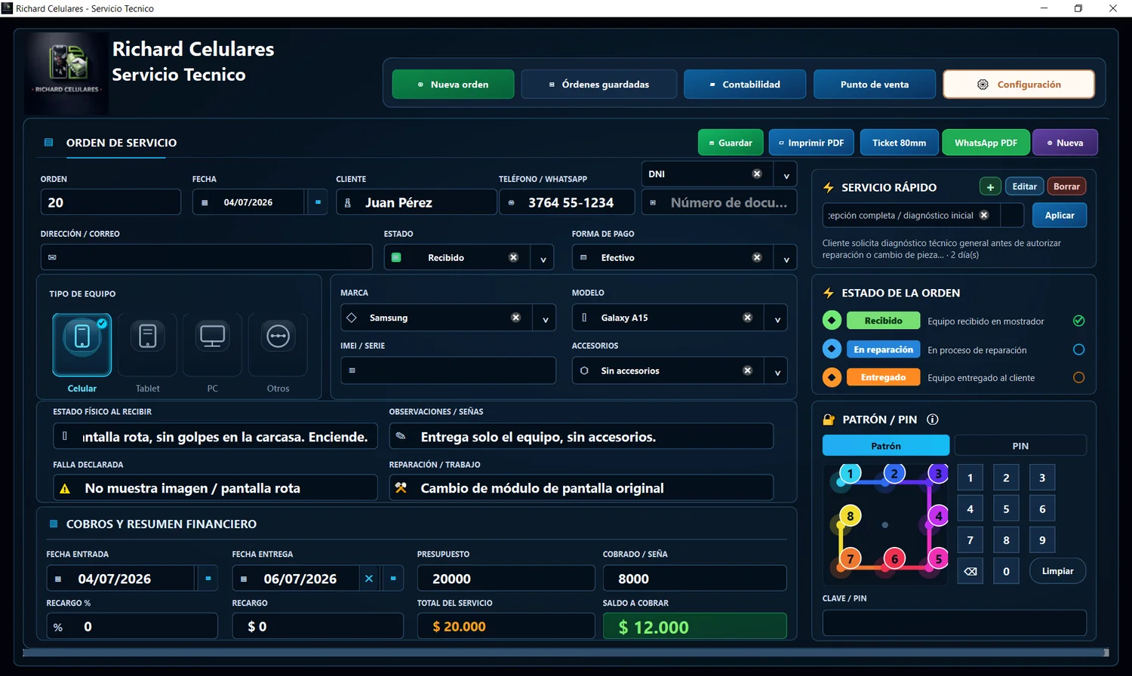Open the FECHA ENTRADA calendar picker icon
This screenshot has height=676, width=1132.
[208, 579]
